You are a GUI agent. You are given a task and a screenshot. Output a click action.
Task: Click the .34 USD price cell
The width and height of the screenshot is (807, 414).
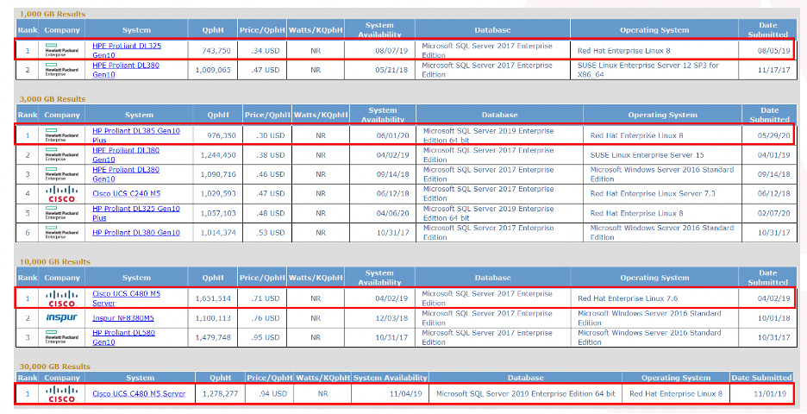click(262, 51)
